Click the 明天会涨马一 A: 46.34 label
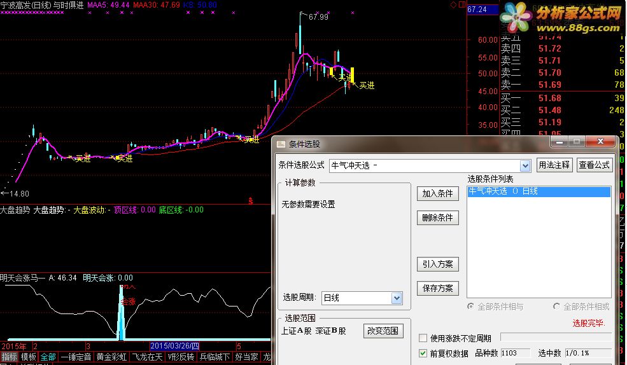This screenshot has height=365, width=627. pyautogui.click(x=38, y=278)
